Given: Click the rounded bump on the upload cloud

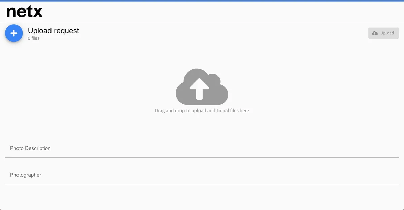Looking at the screenshot, I should (215, 80).
